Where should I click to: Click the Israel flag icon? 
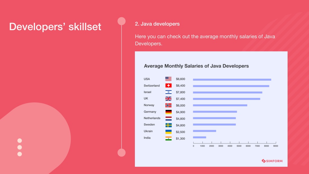point(168,92)
